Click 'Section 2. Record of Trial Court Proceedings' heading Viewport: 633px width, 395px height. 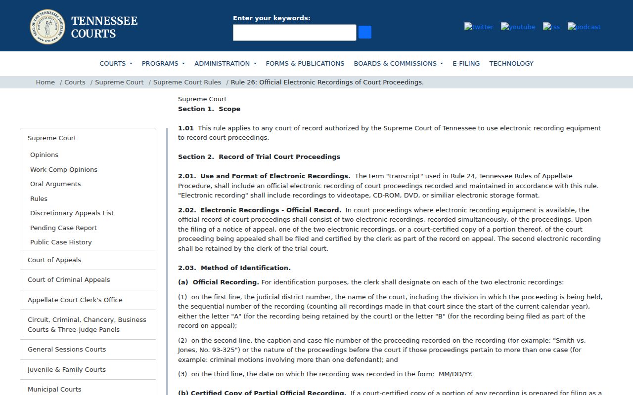pyautogui.click(x=259, y=157)
